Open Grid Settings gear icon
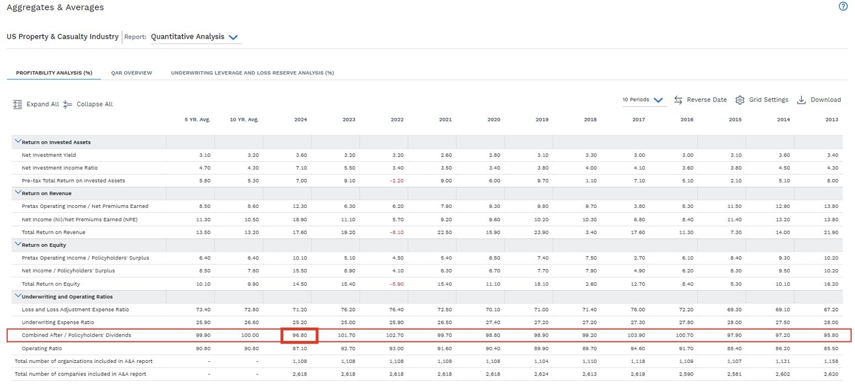Viewport: 855px width, 391px height. pos(740,100)
